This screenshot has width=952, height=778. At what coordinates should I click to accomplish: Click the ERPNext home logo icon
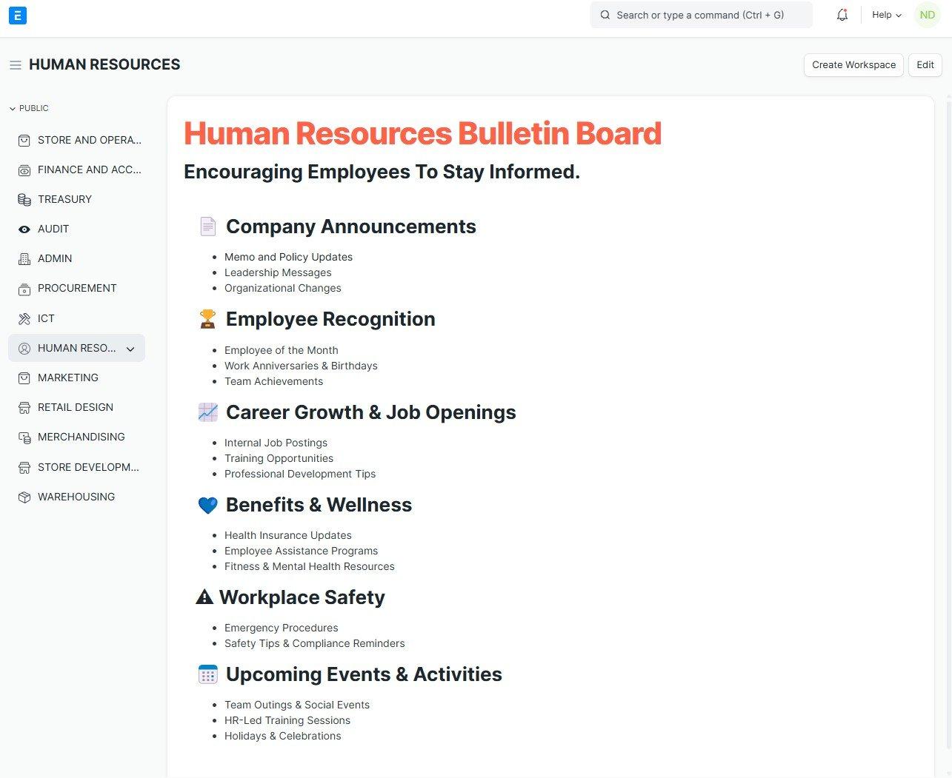point(18,15)
